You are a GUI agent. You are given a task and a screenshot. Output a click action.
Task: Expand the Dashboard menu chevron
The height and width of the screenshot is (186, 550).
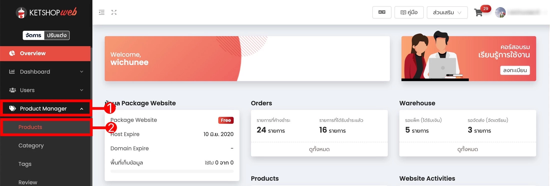[81, 72]
